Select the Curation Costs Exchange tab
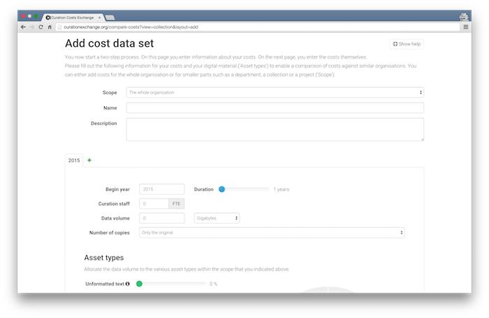 tap(73, 17)
